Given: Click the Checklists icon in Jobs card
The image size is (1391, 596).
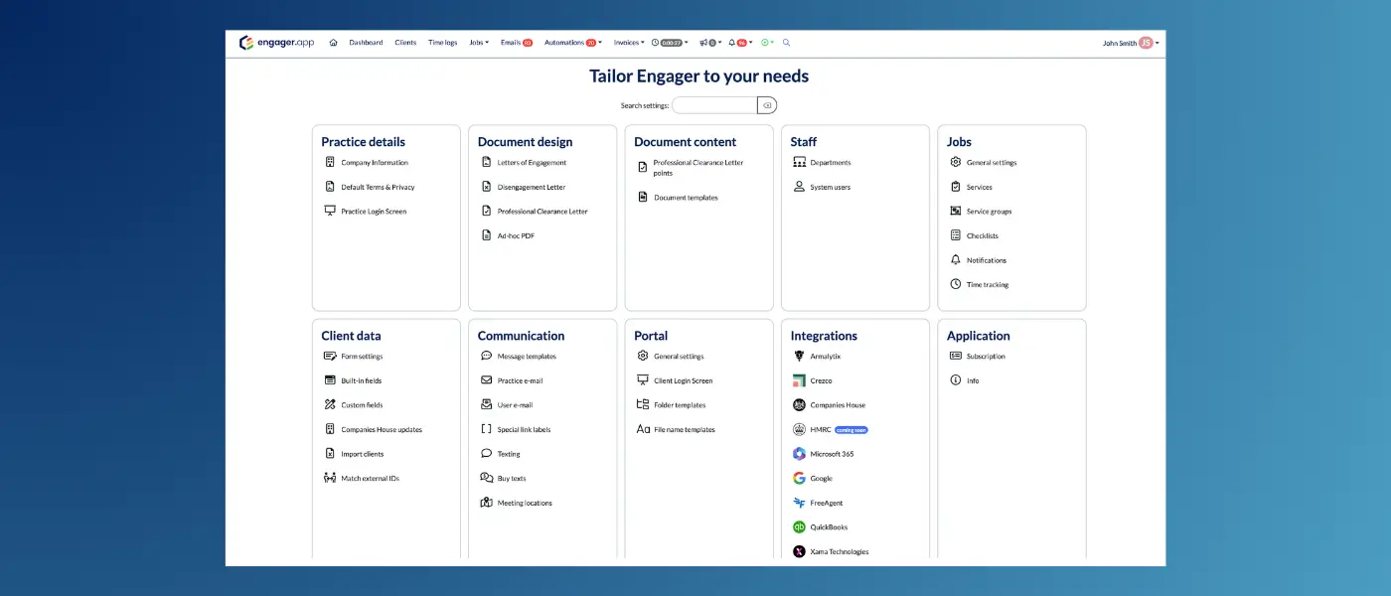Looking at the screenshot, I should coord(956,235).
